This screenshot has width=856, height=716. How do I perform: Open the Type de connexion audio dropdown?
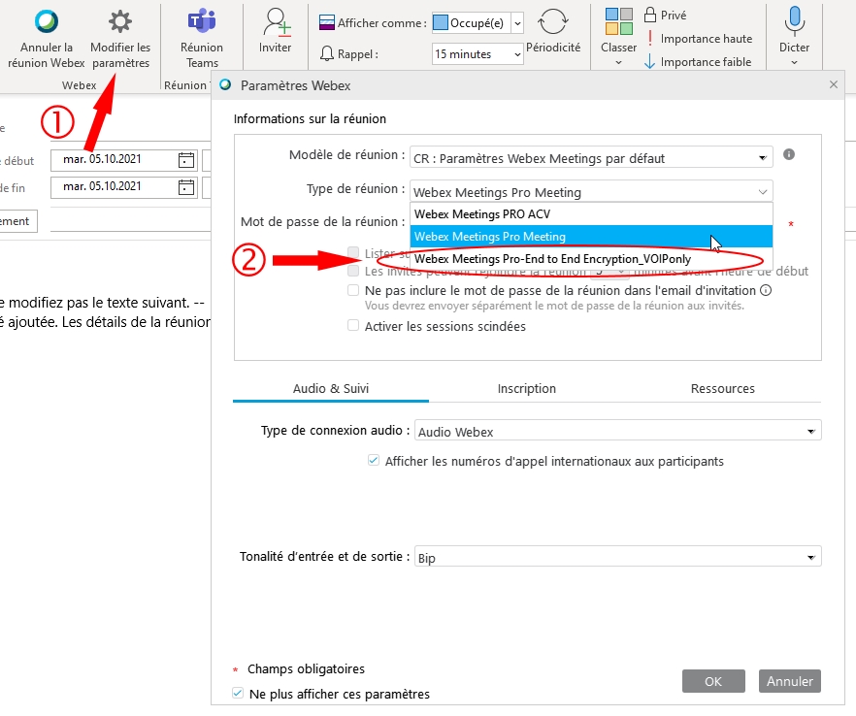(x=617, y=431)
